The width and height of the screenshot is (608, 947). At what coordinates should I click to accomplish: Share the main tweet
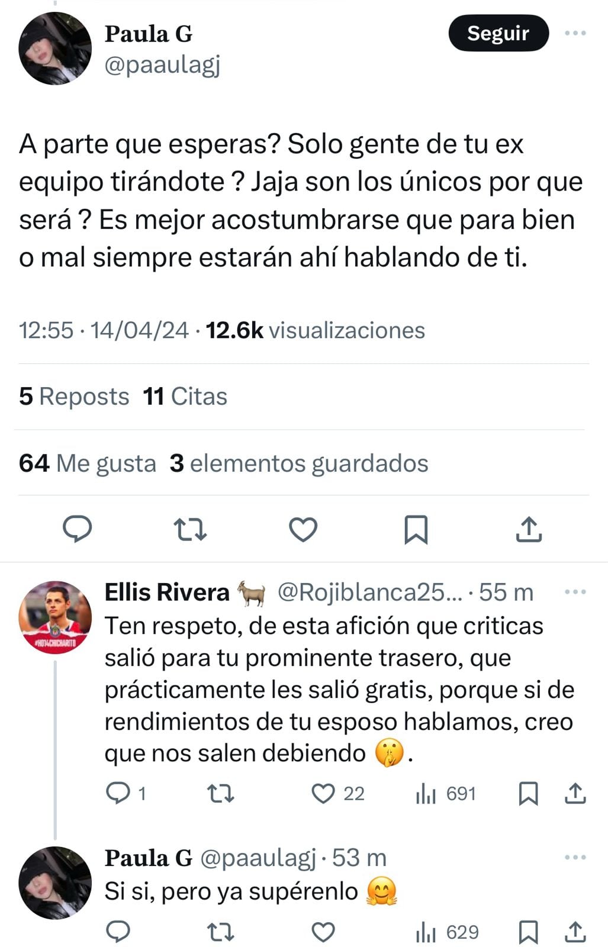[x=529, y=529]
